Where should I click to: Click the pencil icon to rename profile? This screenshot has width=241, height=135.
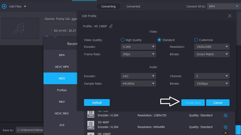(x=111, y=26)
